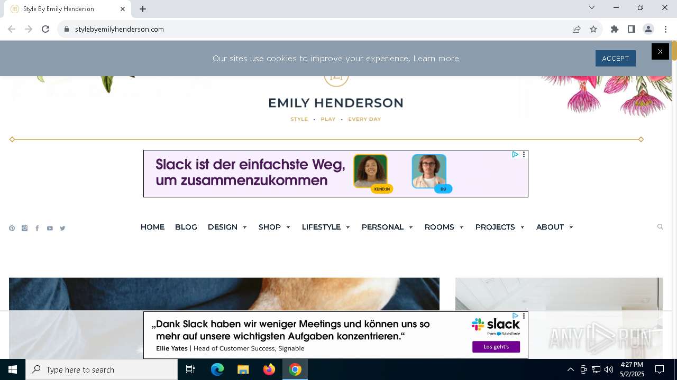677x380 pixels.
Task: Open the Instagram social icon
Action: click(x=24, y=229)
